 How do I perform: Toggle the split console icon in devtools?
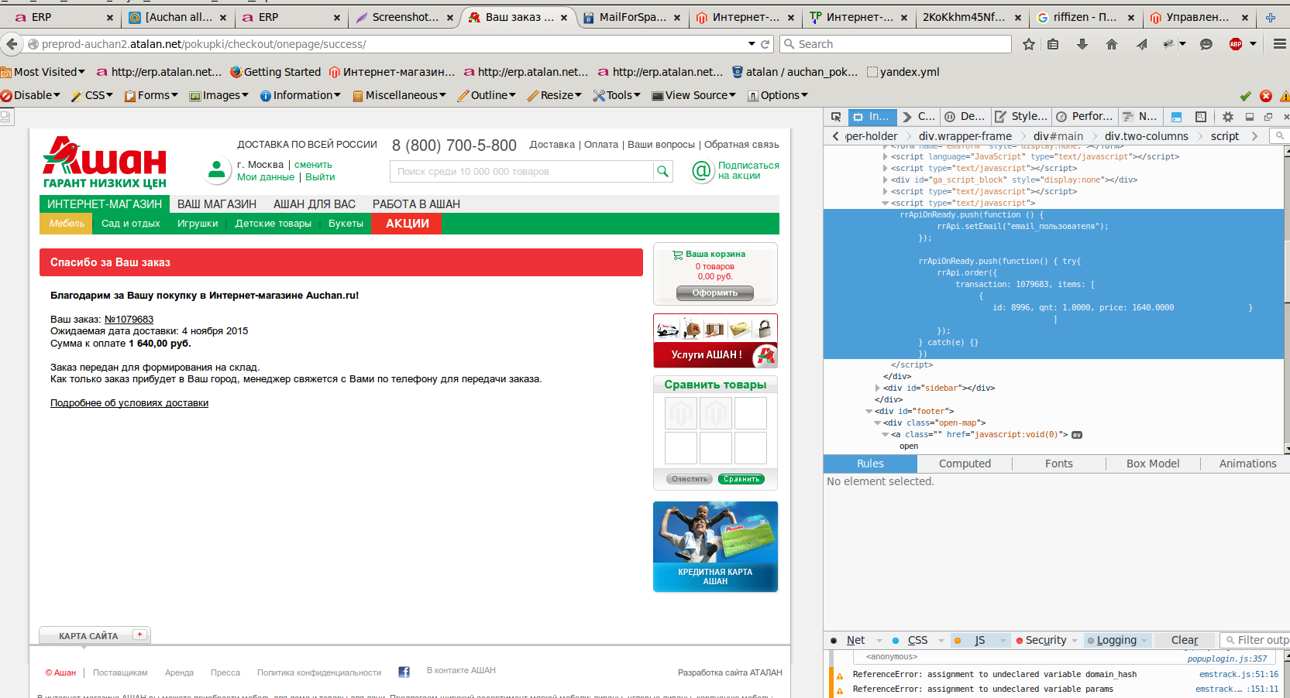[x=1176, y=117]
